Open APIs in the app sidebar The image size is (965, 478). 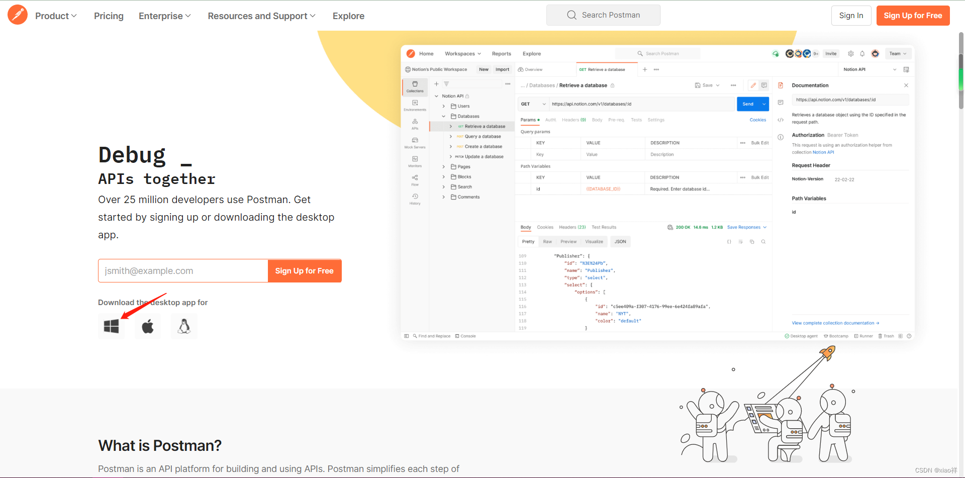tap(415, 124)
